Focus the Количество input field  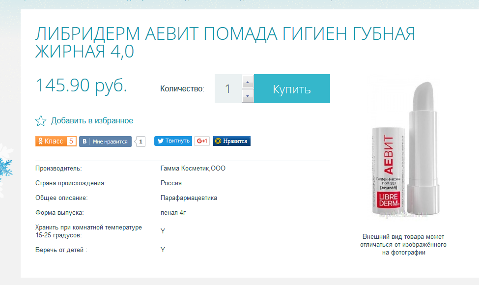pos(228,89)
